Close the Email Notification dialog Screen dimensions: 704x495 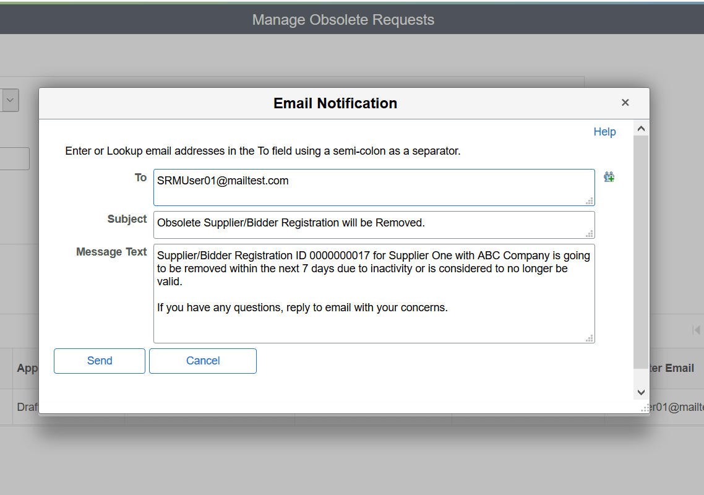click(x=625, y=103)
